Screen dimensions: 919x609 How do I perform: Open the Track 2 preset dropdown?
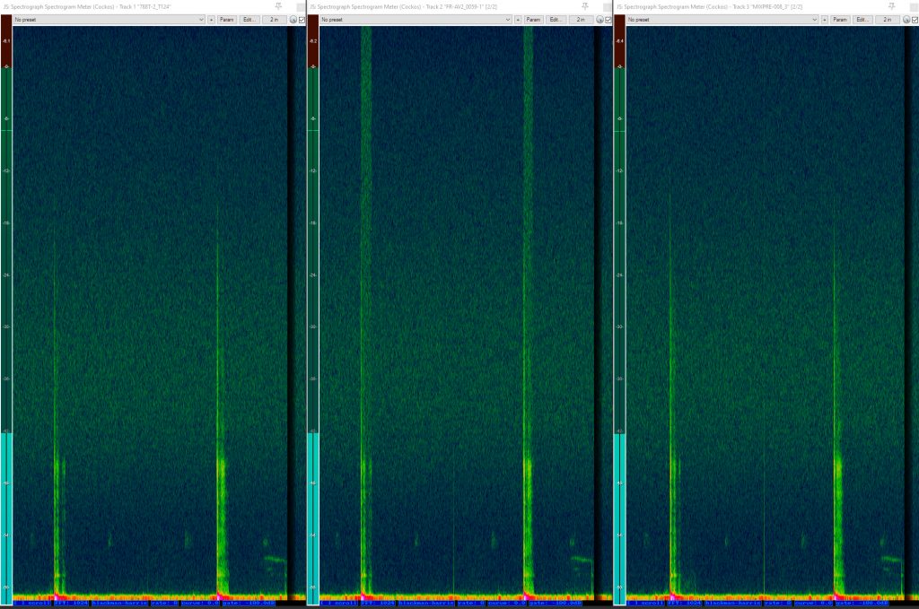415,19
